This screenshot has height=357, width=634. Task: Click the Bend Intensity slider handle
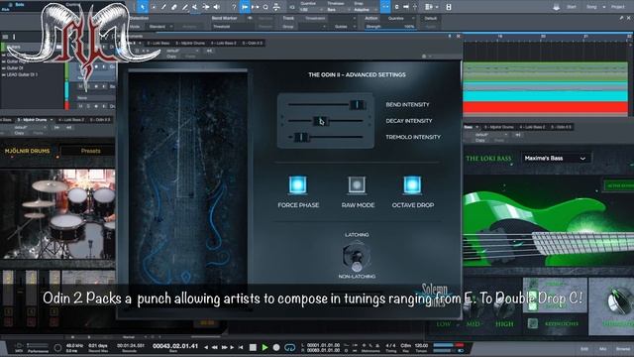point(357,104)
